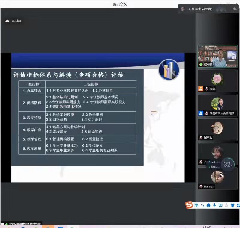Click the Sogou voice input microphone
Screen dimensions: 240x228
(x=214, y=205)
